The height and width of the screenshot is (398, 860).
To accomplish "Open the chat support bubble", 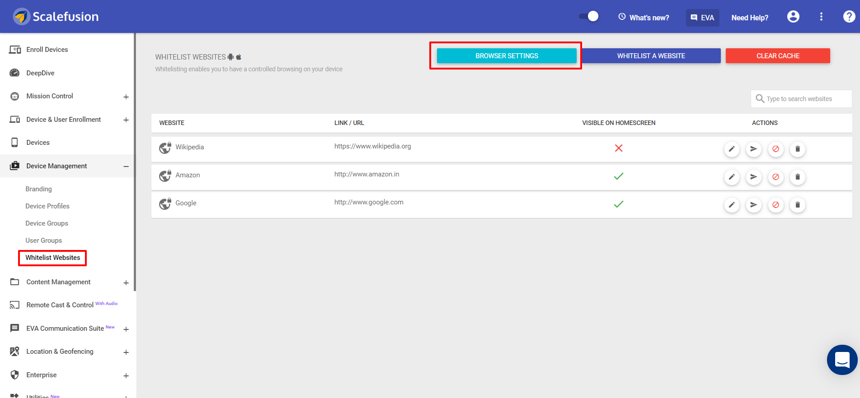I will pos(842,360).
